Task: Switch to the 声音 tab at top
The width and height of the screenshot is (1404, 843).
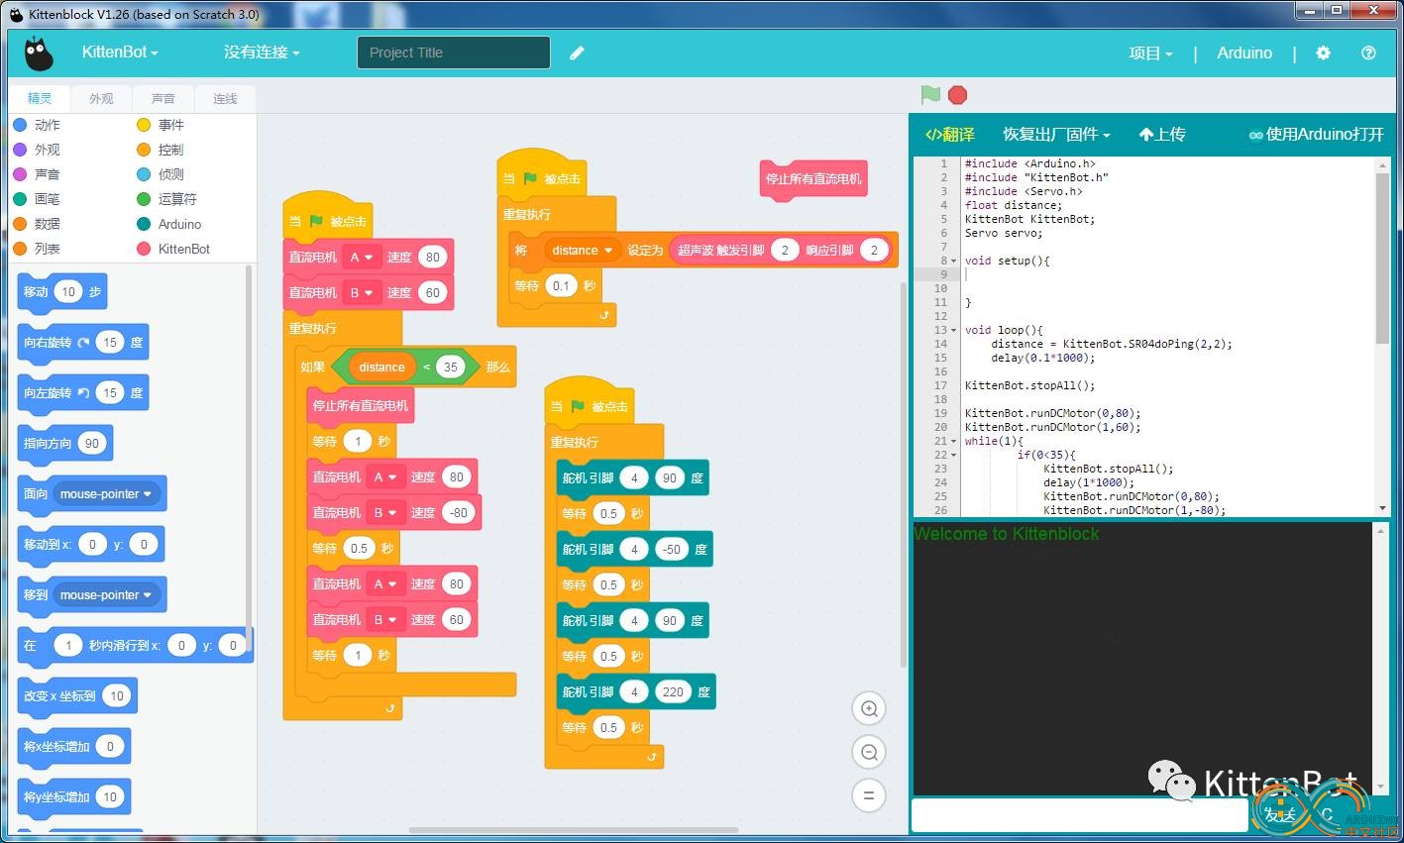Action: 163,98
